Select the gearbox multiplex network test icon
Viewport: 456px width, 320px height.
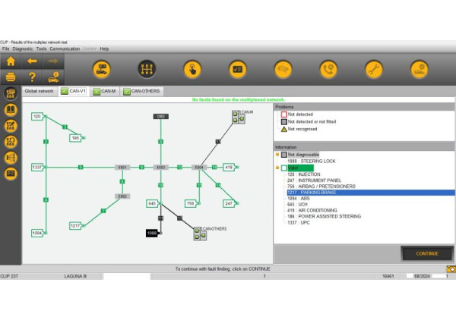(146, 69)
